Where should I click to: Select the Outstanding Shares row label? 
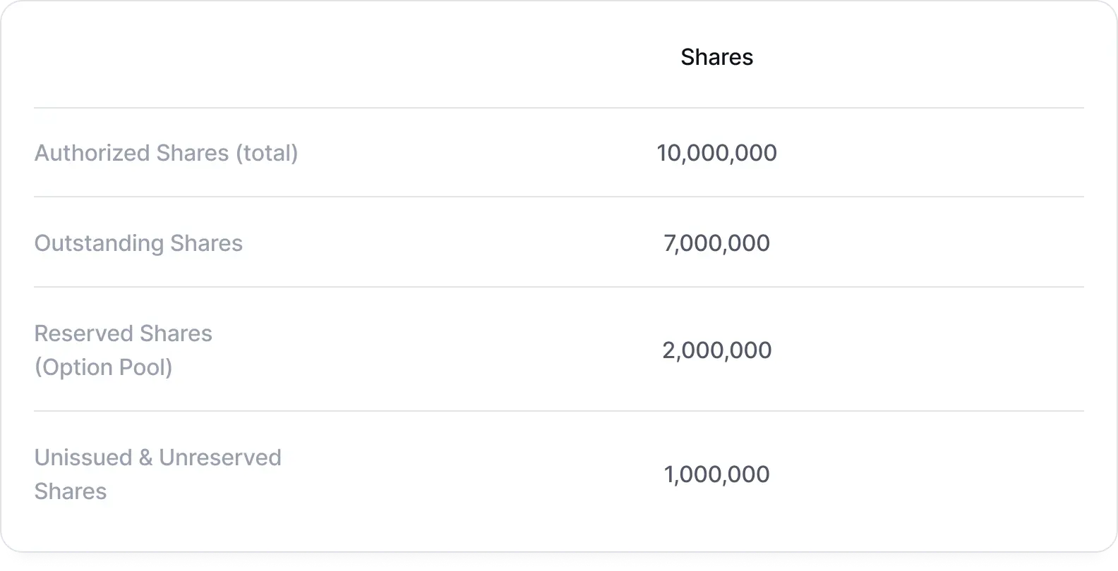(x=138, y=243)
